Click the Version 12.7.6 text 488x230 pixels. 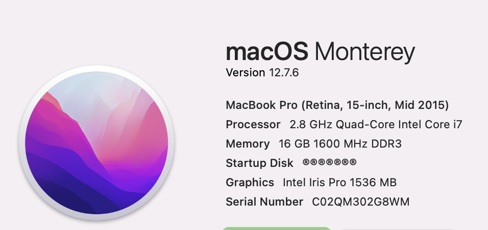[x=262, y=73]
